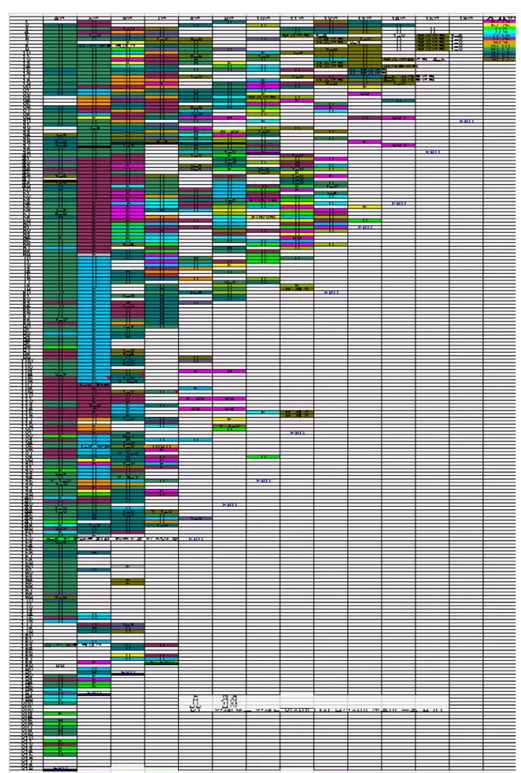The height and width of the screenshot is (773, 521).
Task: Select the END marker in the sixth column
Action: pos(229,505)
